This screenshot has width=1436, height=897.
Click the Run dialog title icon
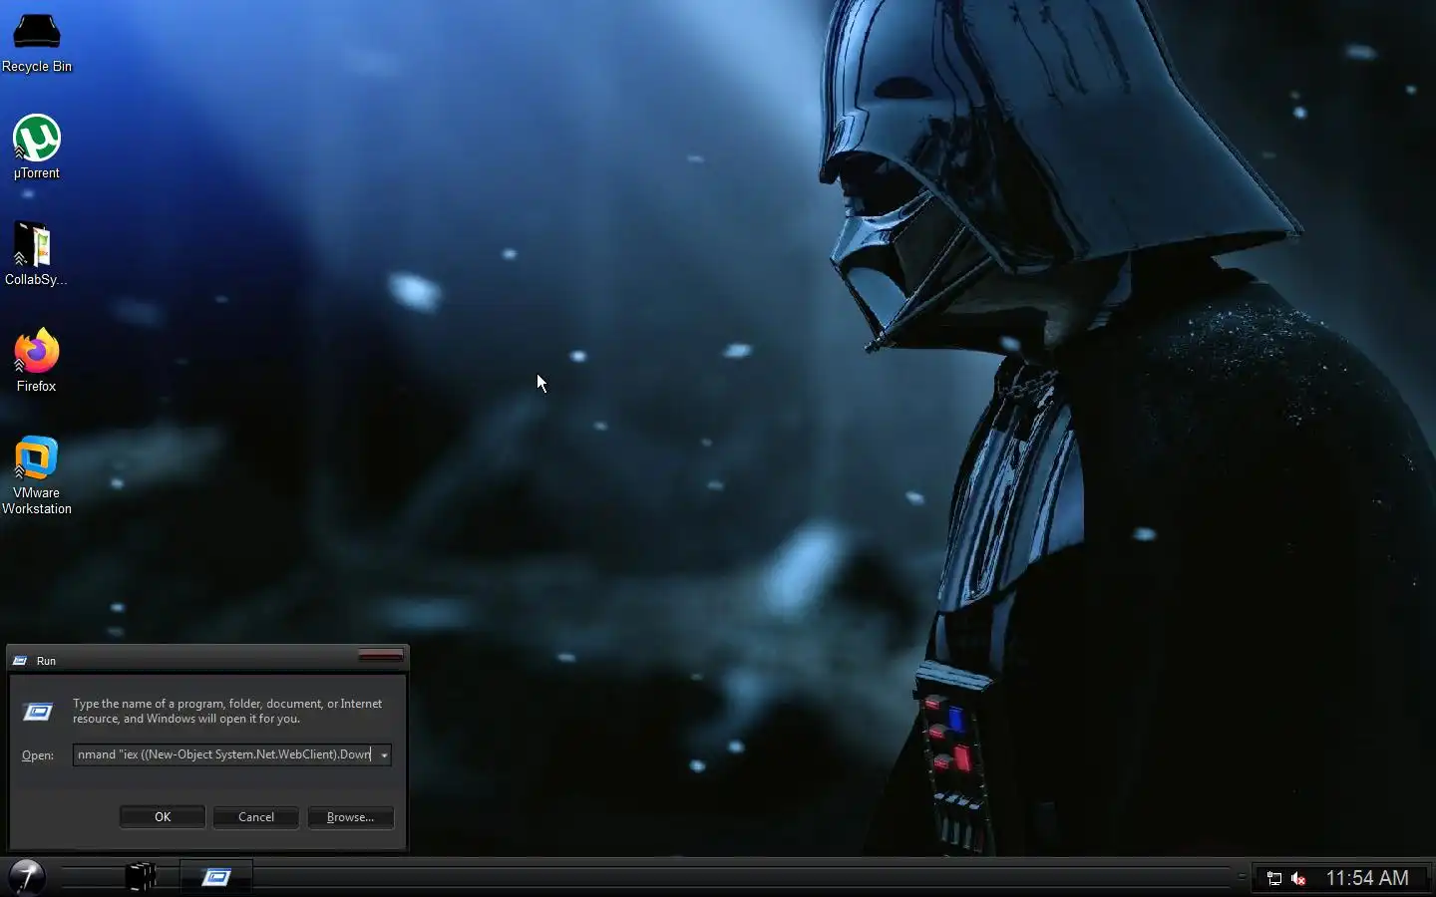click(x=20, y=661)
